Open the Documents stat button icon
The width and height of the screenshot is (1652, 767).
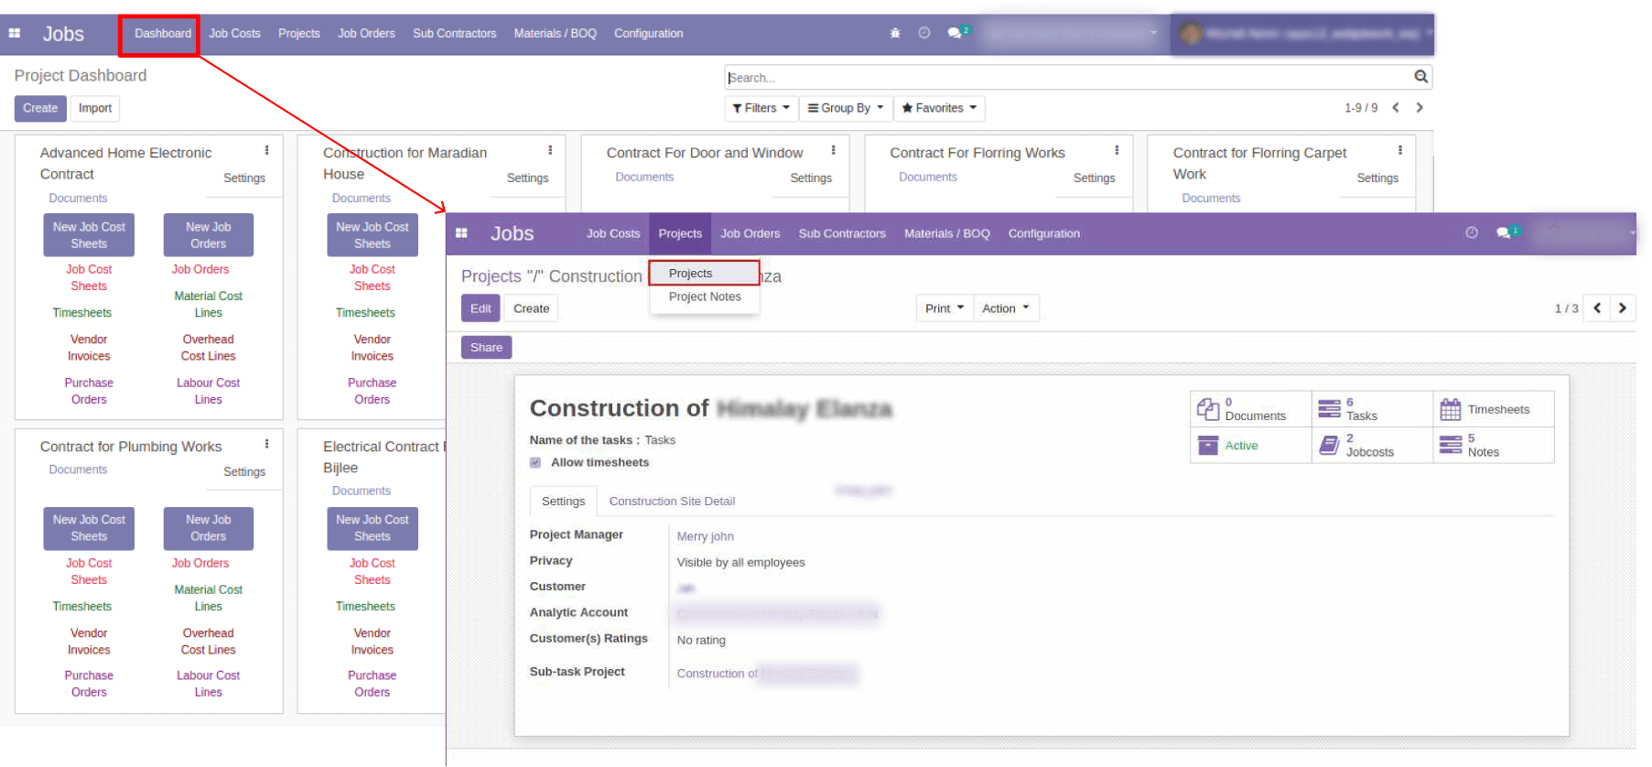[x=1208, y=409]
